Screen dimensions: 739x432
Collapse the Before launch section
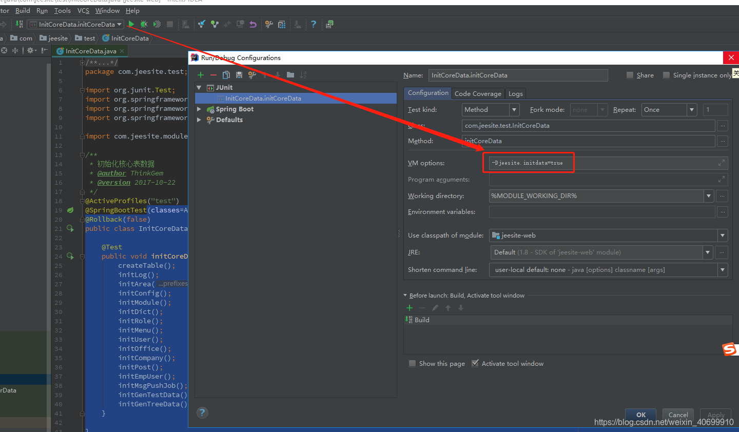[x=405, y=296]
